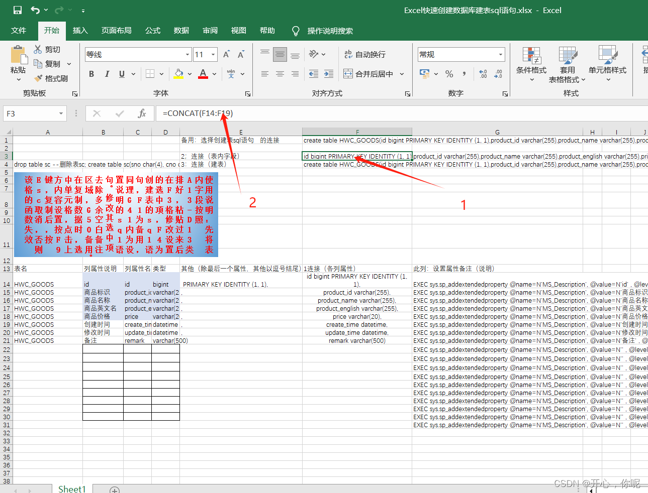Open the 文件 (File) tab
This screenshot has width=648, height=493.
[19, 31]
